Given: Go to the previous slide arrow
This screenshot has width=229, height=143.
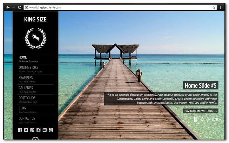Looking at the screenshot, I should coord(202,119).
